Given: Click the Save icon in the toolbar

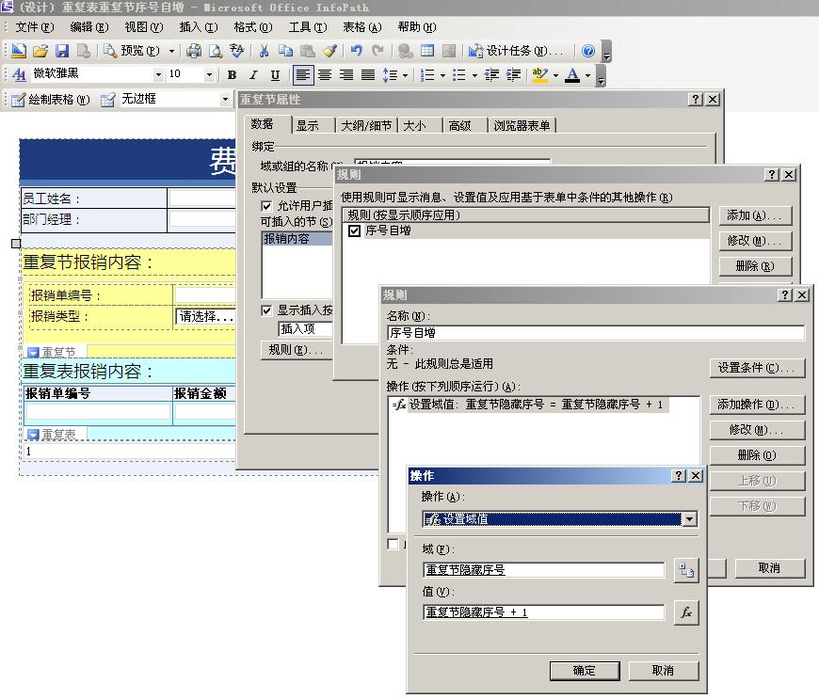Looking at the screenshot, I should pyautogui.click(x=62, y=51).
